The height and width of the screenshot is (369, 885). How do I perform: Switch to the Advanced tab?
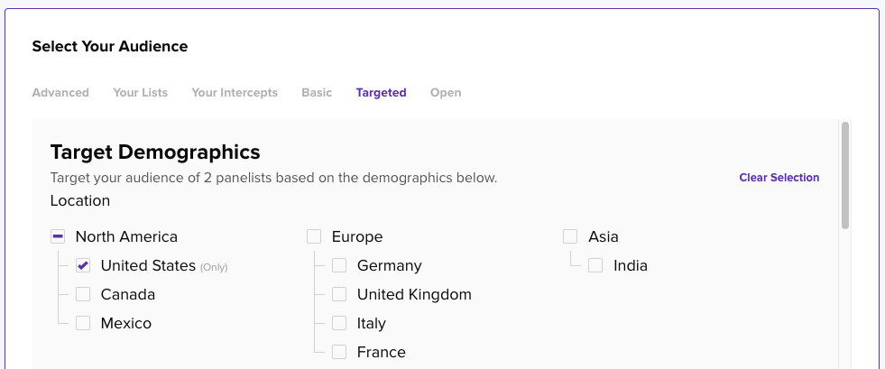click(x=60, y=93)
